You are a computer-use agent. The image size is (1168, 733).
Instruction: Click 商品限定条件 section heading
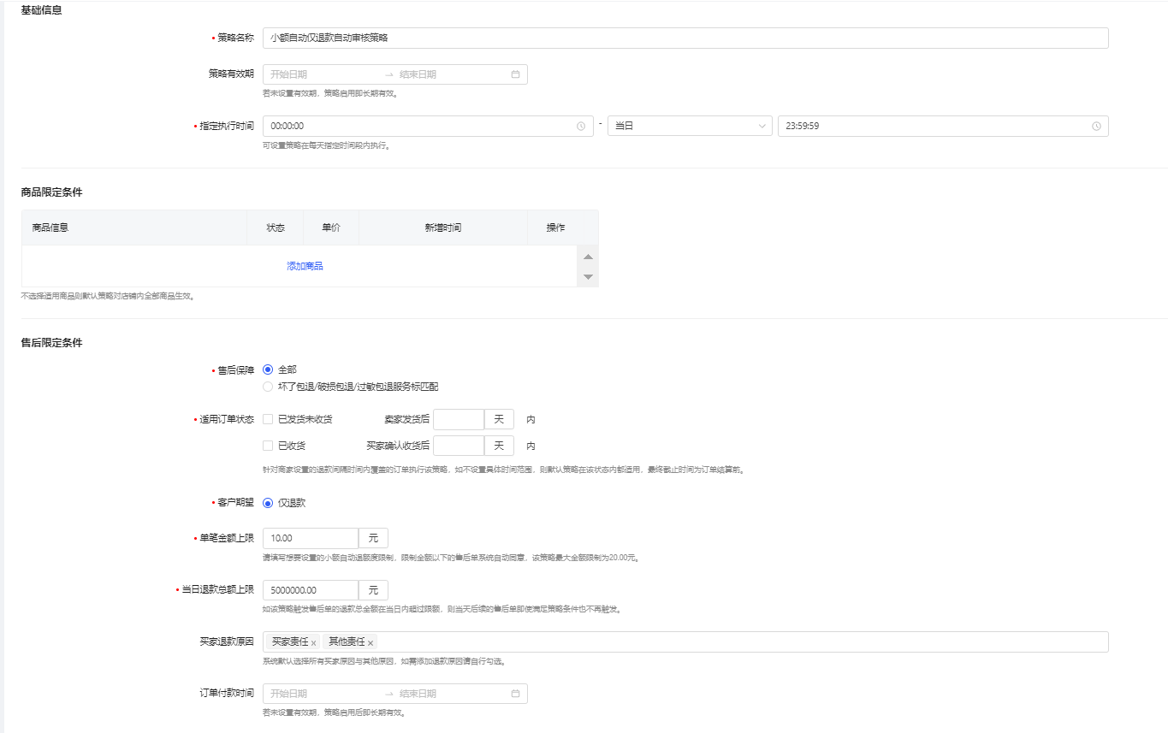[51, 192]
